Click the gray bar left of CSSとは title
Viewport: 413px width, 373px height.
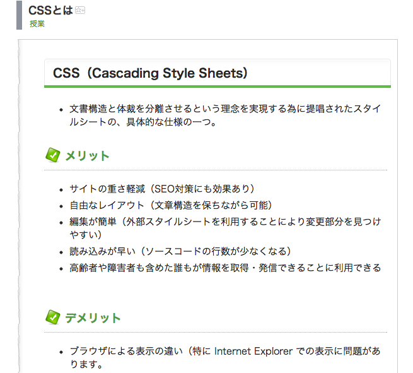(x=19, y=15)
